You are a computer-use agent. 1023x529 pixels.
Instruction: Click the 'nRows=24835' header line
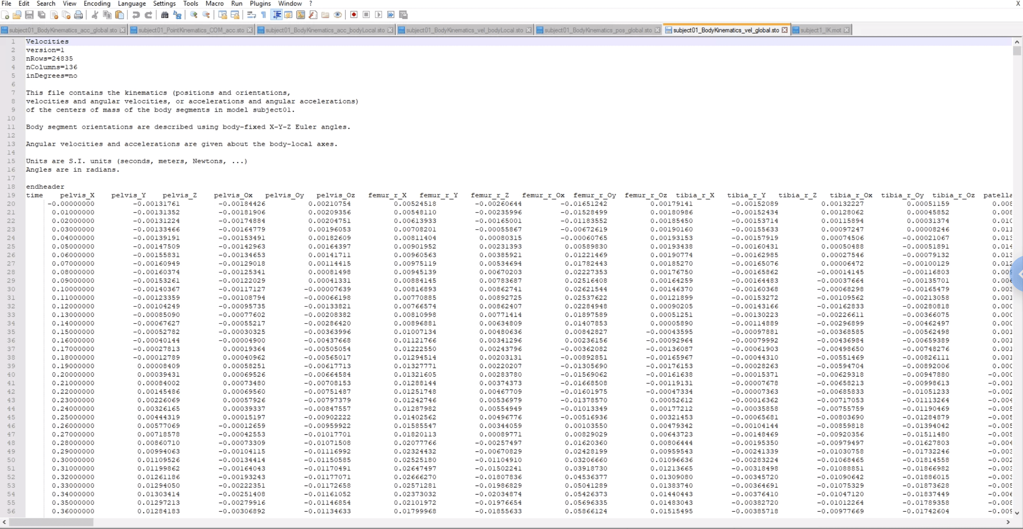(49, 59)
